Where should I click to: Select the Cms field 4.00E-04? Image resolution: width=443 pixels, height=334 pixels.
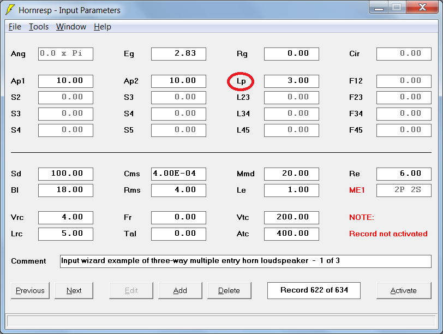[x=178, y=174]
